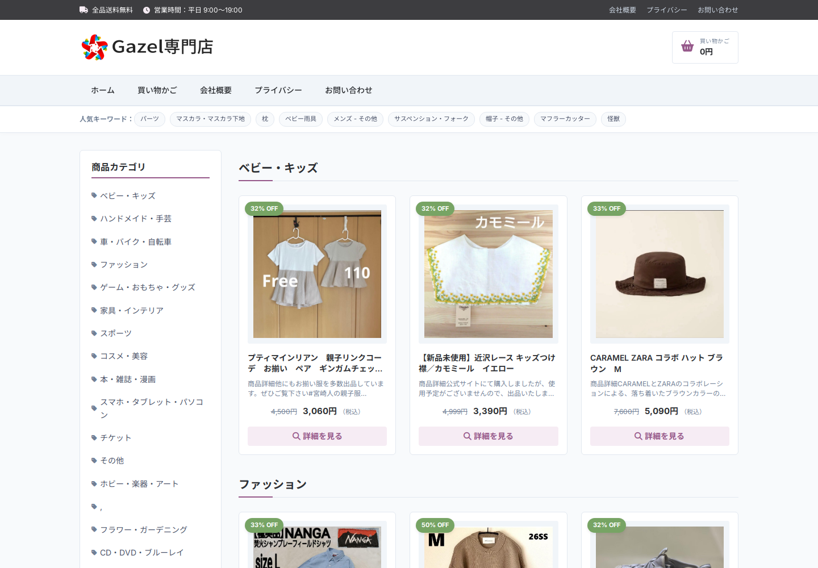The height and width of the screenshot is (568, 818).
Task: Click the tag icon beside チケット
Action: click(x=94, y=437)
